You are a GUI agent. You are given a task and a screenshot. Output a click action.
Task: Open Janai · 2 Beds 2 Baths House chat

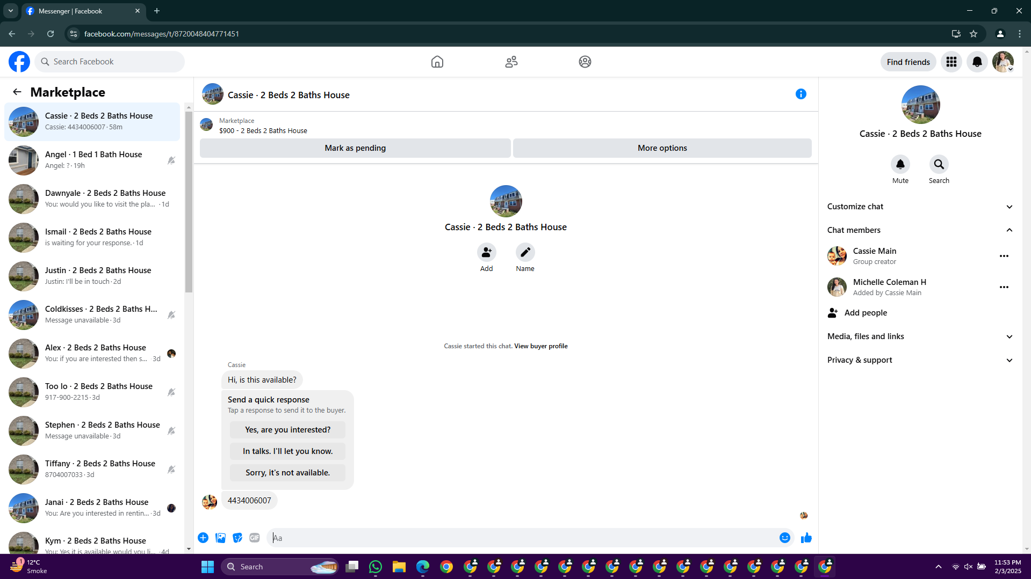(92, 508)
